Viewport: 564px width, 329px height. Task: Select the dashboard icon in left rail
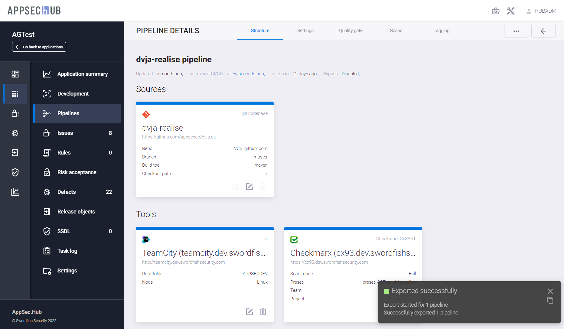[x=15, y=74]
